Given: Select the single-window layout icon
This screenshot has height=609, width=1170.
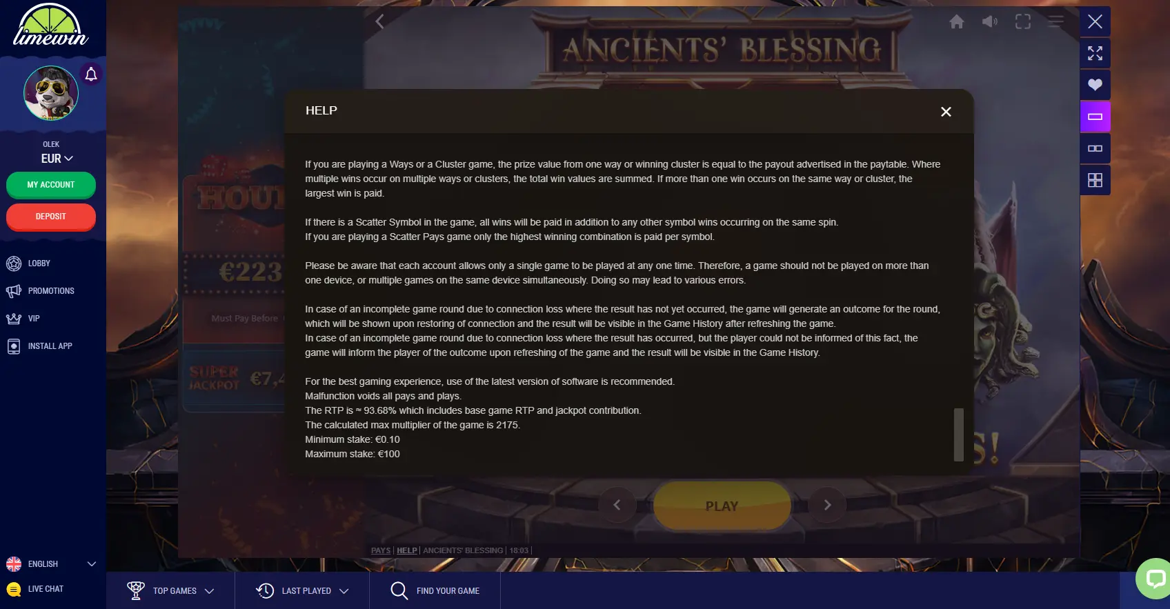Looking at the screenshot, I should point(1095,117).
